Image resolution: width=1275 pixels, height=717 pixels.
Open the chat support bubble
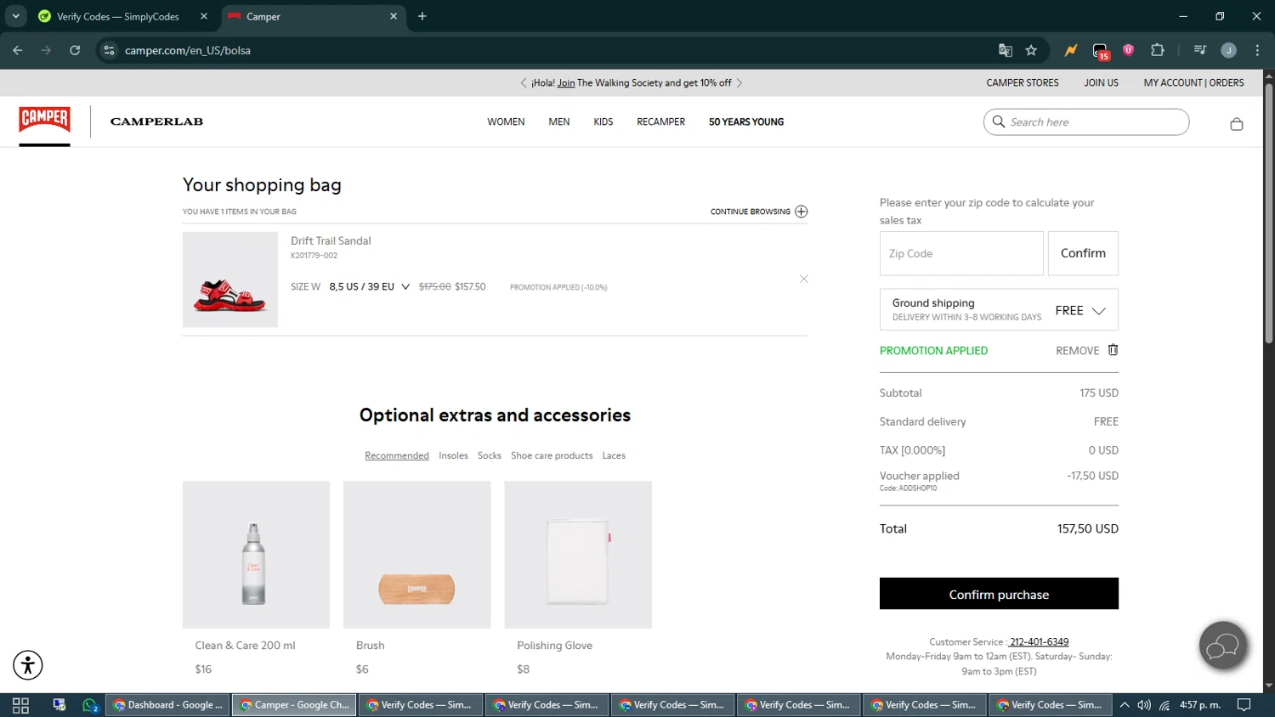[1222, 646]
